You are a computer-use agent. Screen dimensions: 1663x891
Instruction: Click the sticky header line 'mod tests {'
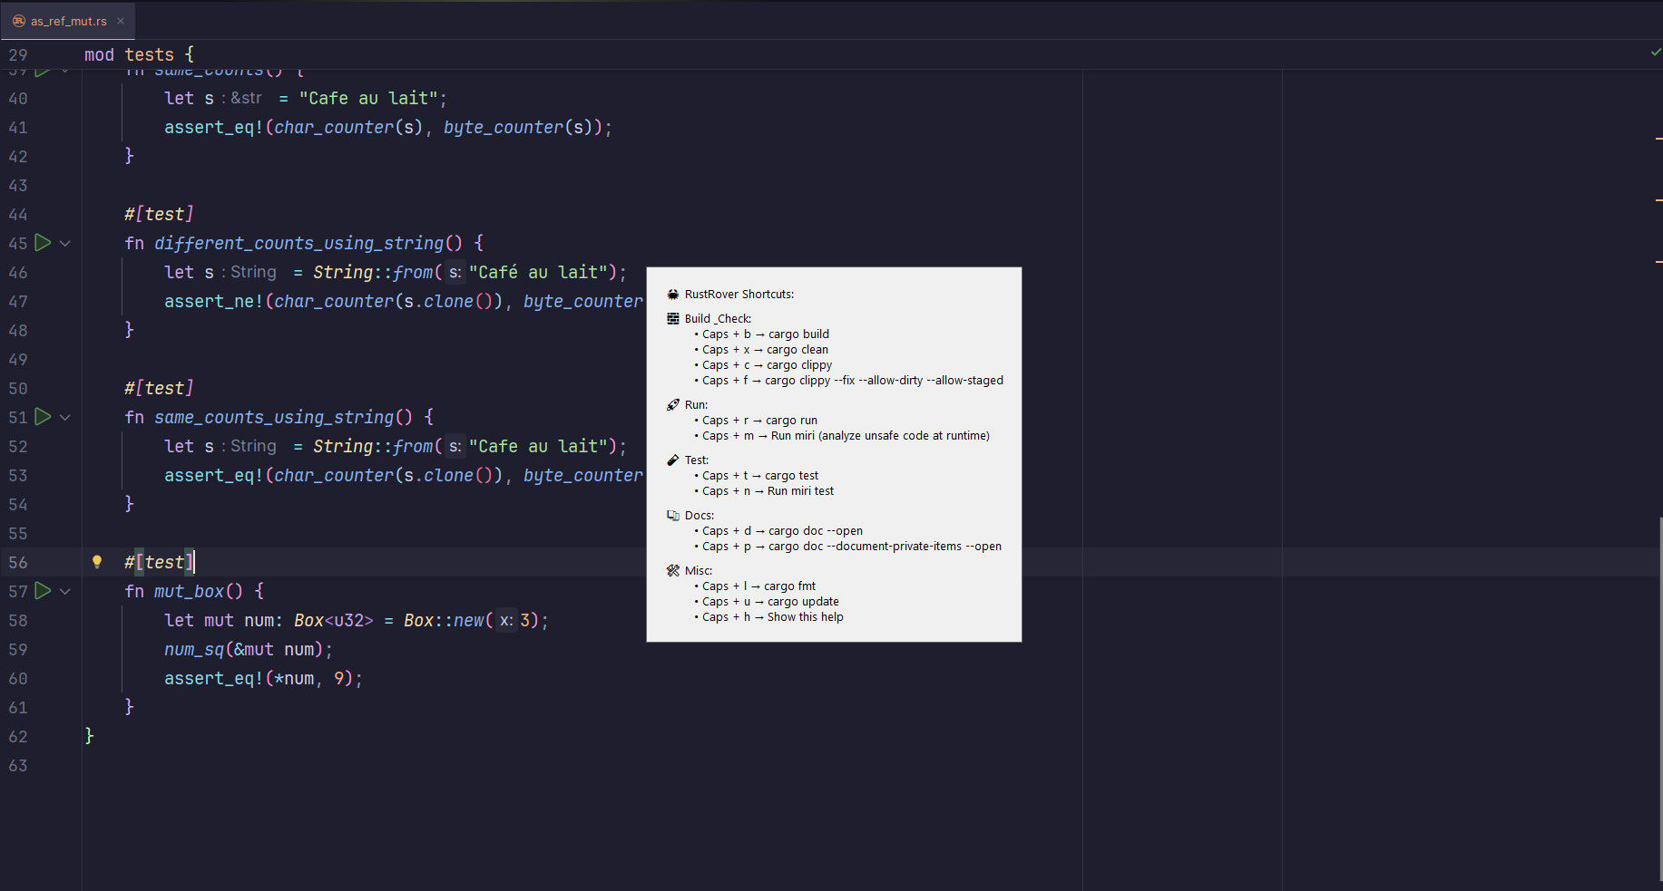[x=139, y=54]
